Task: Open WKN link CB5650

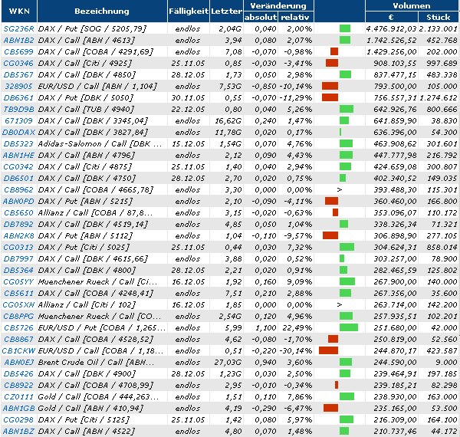Action: (18, 212)
